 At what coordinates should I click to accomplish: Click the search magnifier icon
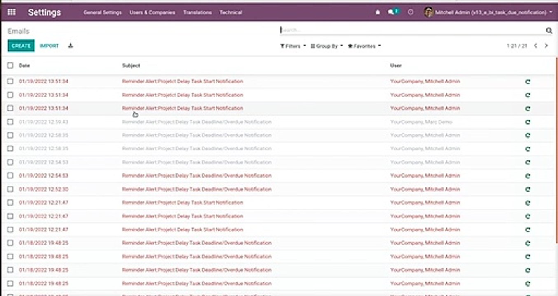[x=549, y=30]
